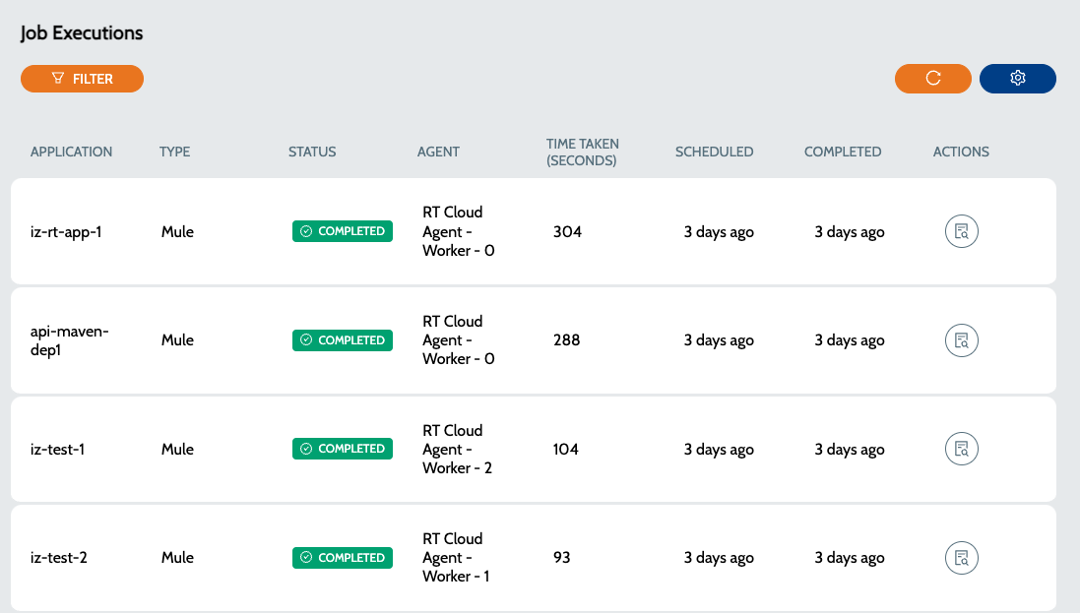Select the iz-test-2 application name
The width and height of the screenshot is (1080, 613).
(58, 557)
